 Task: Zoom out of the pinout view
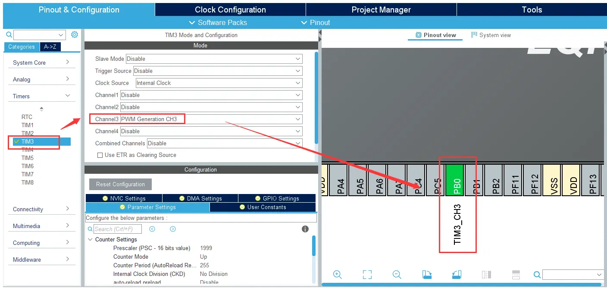click(x=397, y=275)
